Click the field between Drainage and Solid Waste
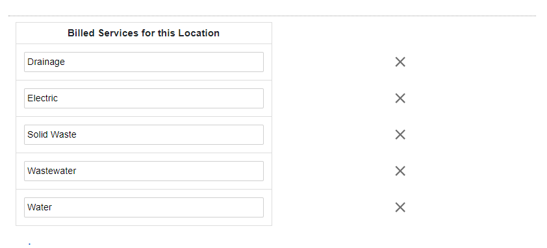 [144, 99]
